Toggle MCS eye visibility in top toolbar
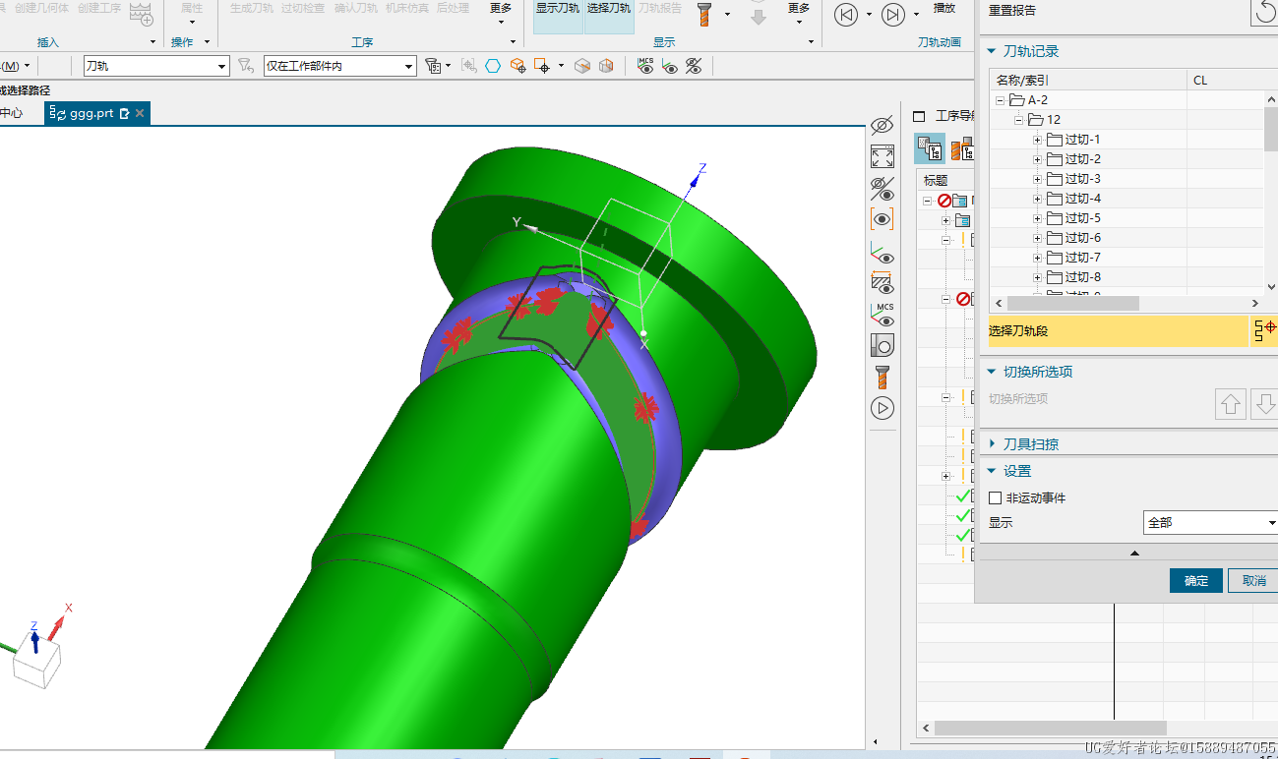The width and height of the screenshot is (1278, 759). [x=645, y=66]
